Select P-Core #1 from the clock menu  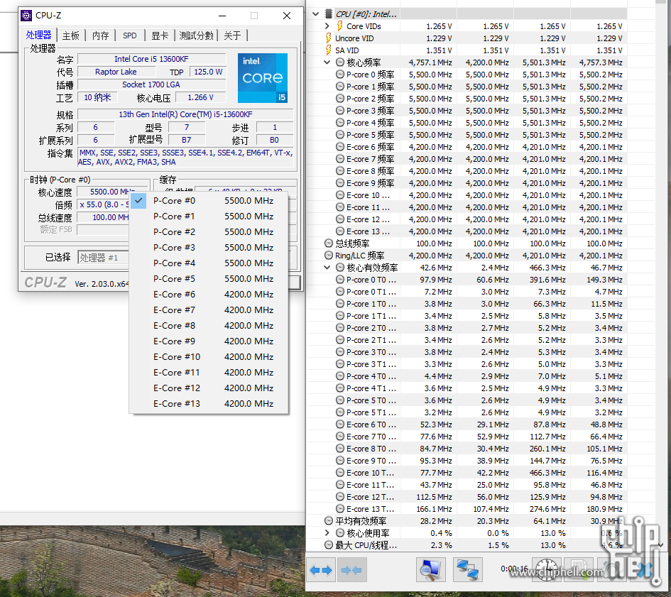click(209, 216)
